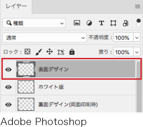Screen dimensions: 143x127
Task: Filter layers by shape layers icon
Action: (113, 23)
